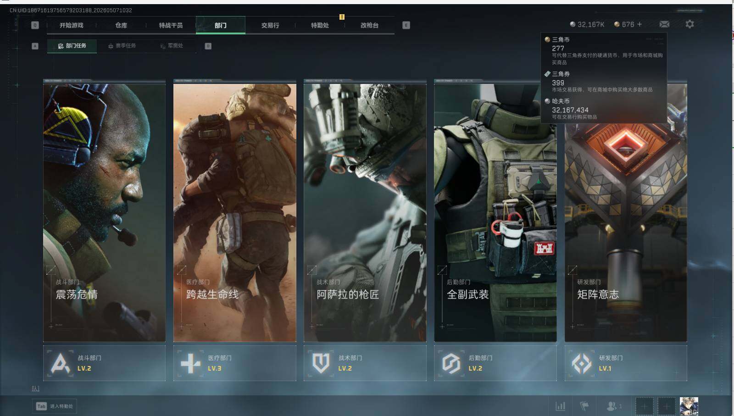Click the plus icon beside 676
Screen dimensions: 734x416
(639, 24)
